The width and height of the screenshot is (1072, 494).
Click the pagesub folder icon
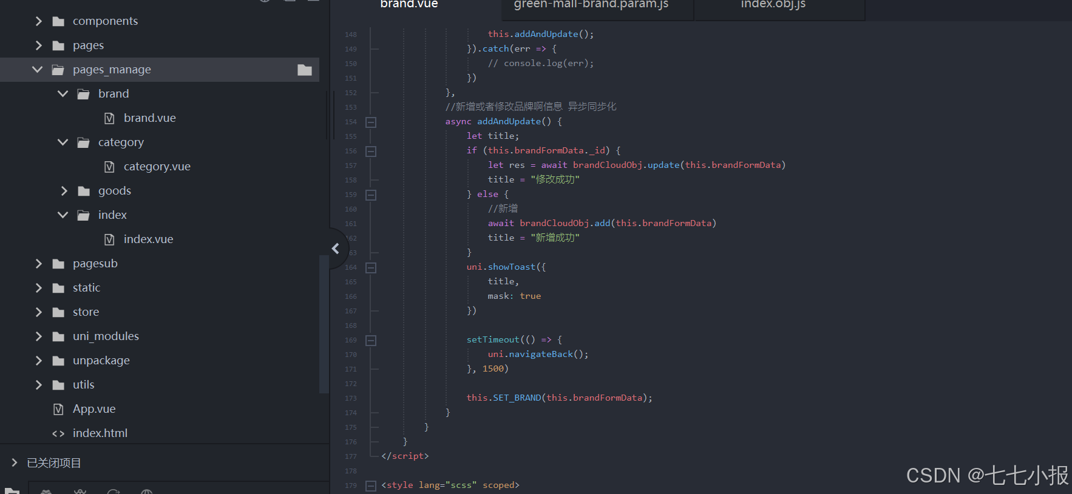tap(58, 264)
